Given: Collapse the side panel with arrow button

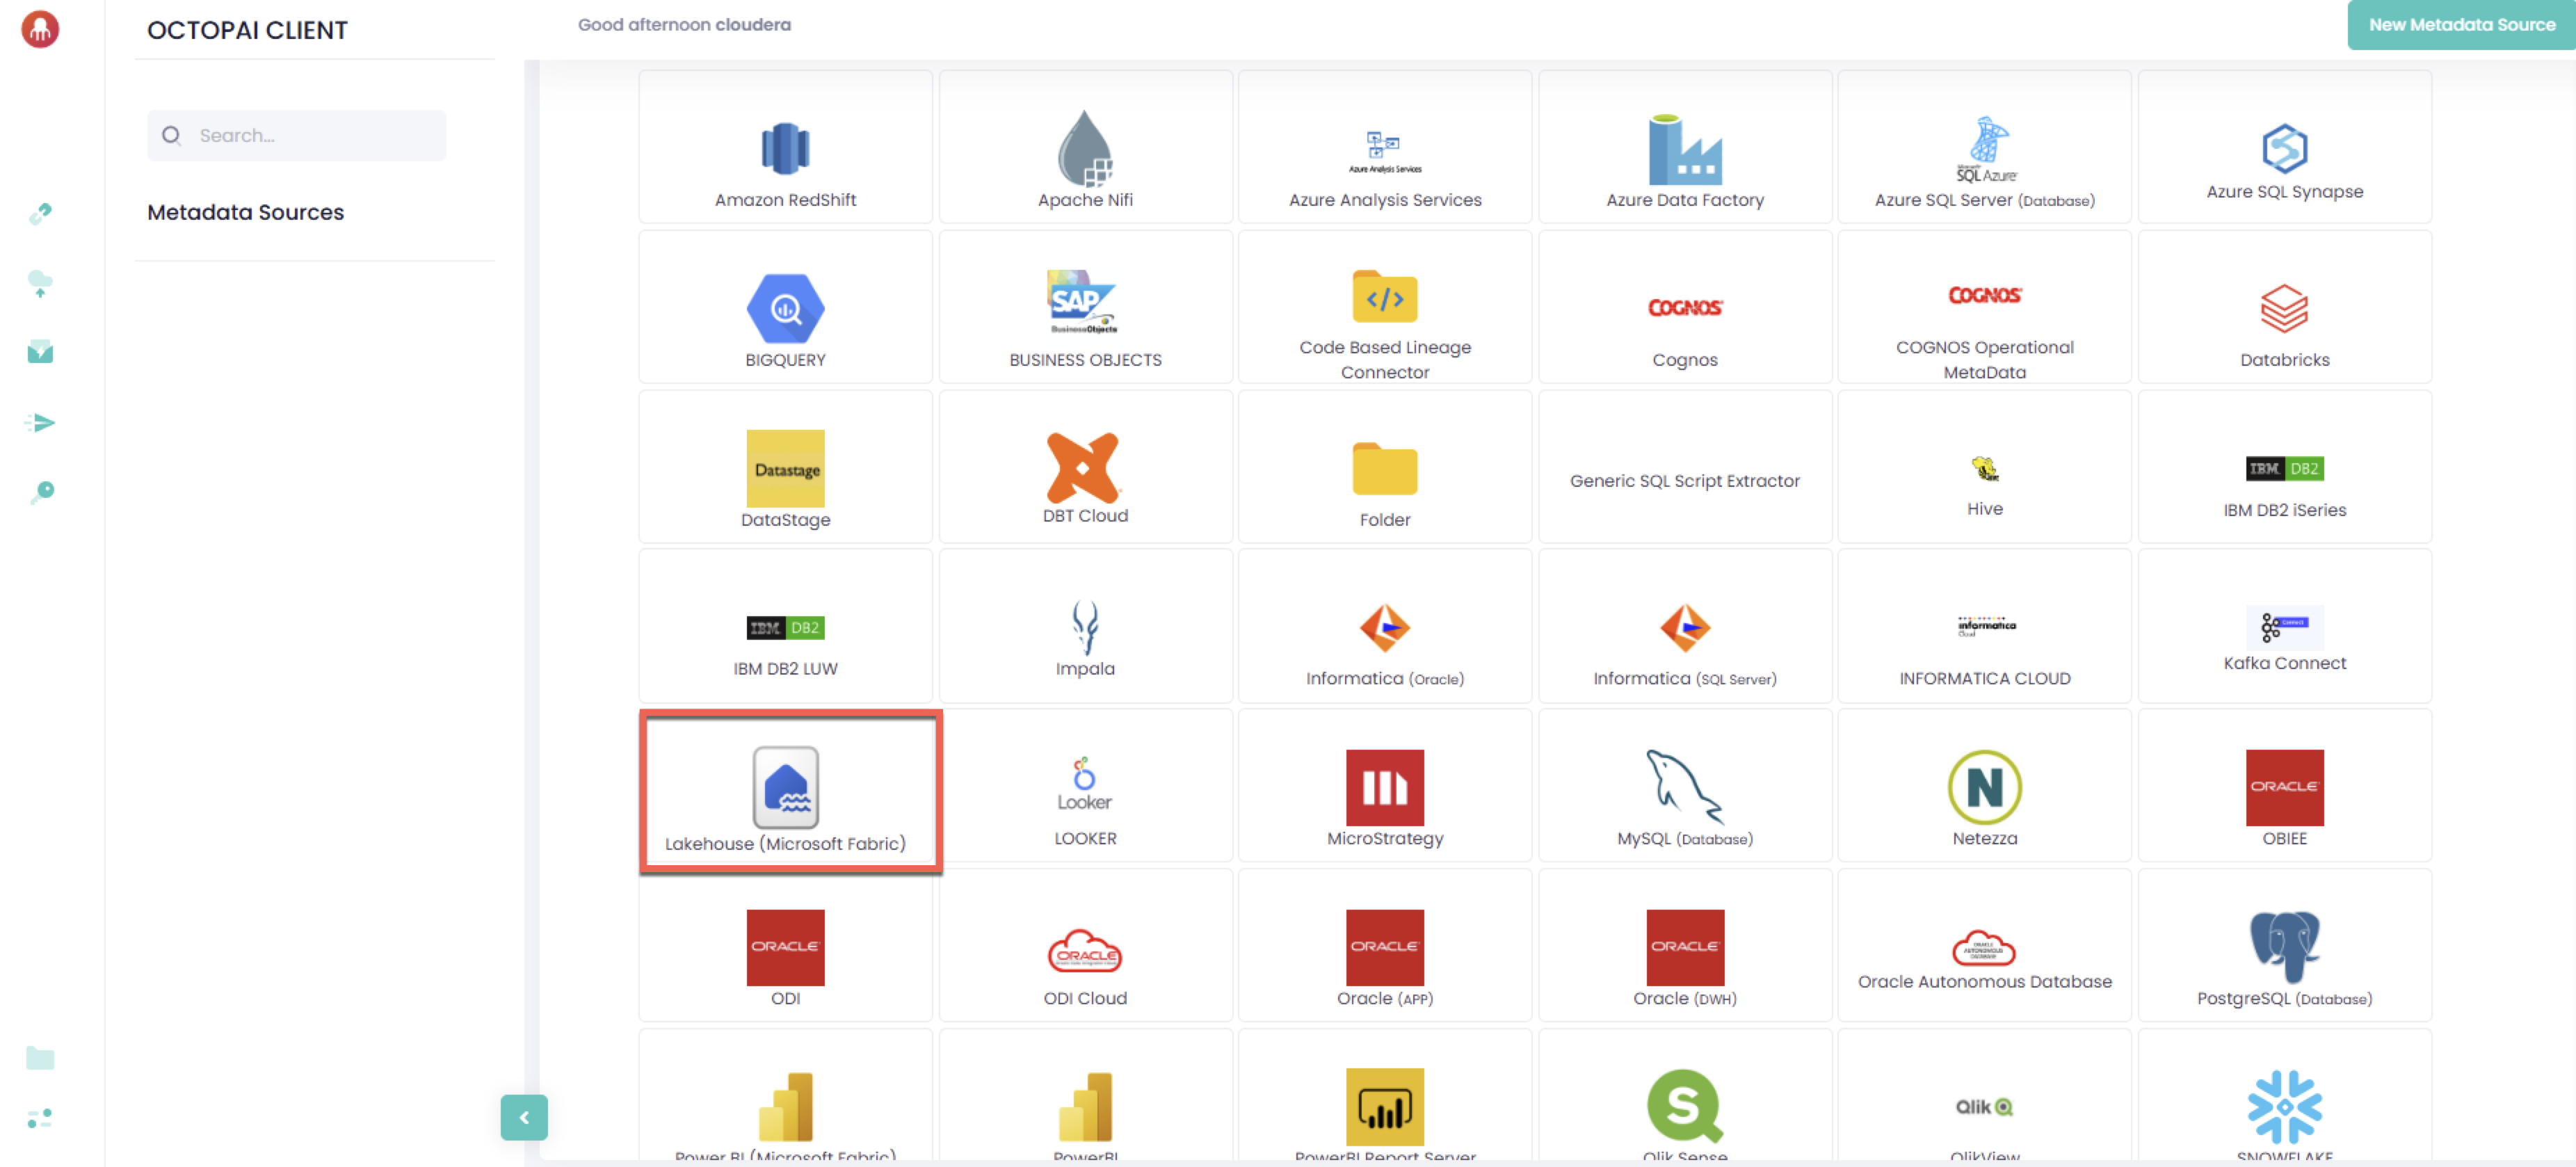Looking at the screenshot, I should (524, 1117).
